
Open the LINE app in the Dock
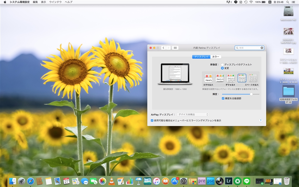[x=247, y=181]
